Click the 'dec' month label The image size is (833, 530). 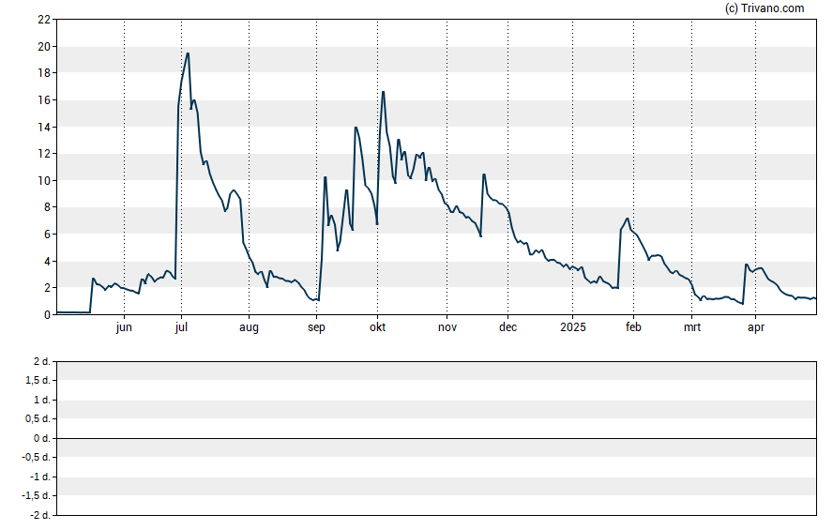[x=507, y=327]
